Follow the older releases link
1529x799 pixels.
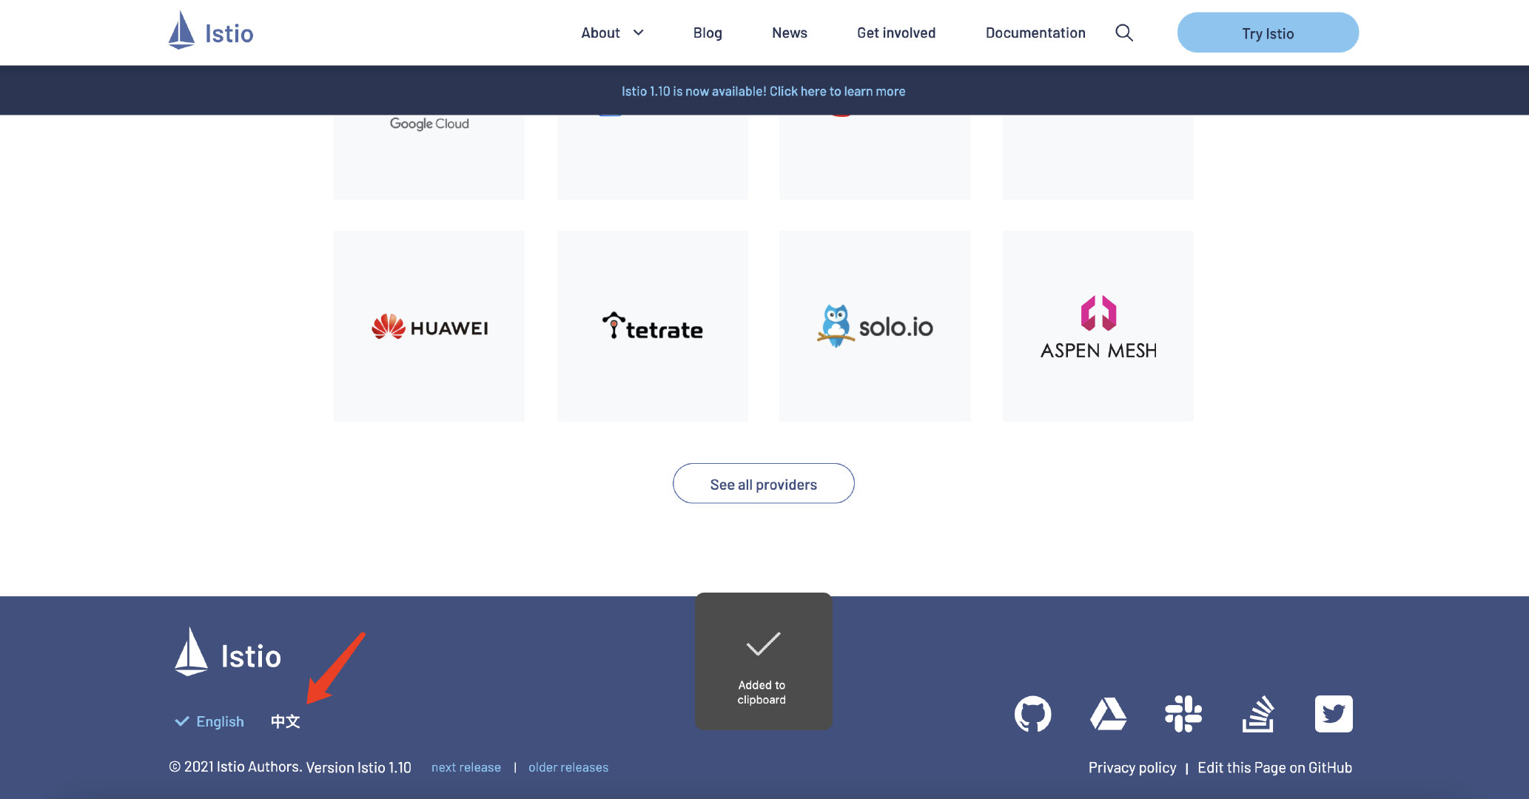(x=568, y=767)
